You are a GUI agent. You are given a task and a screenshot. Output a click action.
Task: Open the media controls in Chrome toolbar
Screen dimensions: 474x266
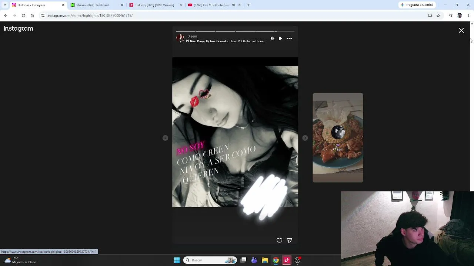pos(450,16)
